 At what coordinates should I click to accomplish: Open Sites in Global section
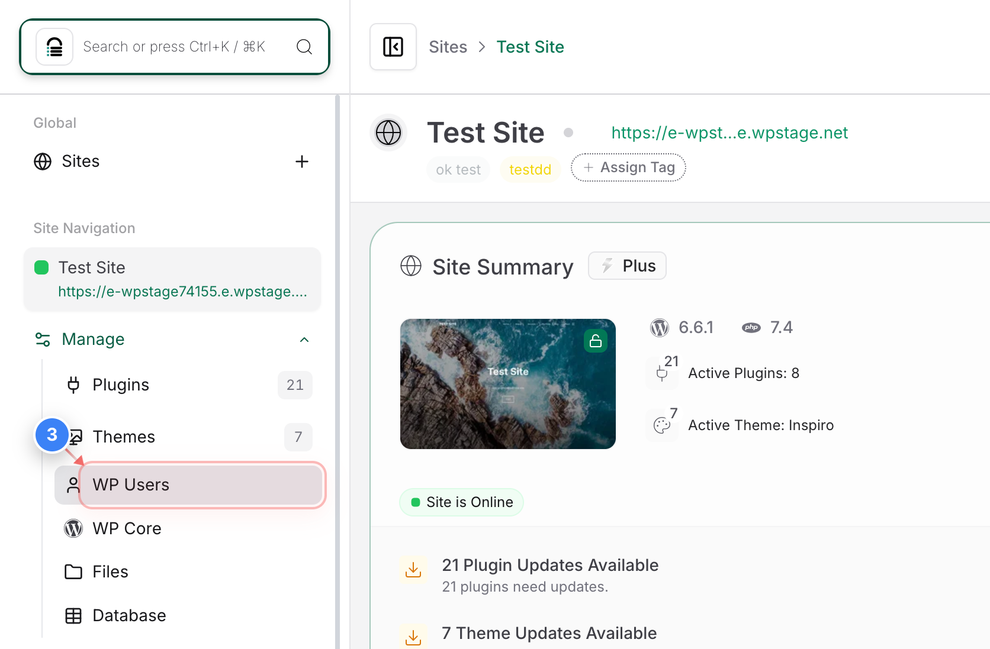click(x=81, y=161)
